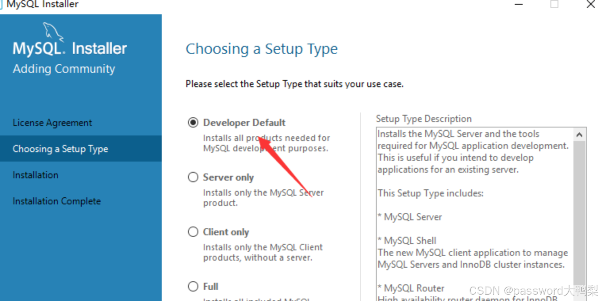
Task: Click the '* MySQL Server' line in description
Action: [410, 217]
